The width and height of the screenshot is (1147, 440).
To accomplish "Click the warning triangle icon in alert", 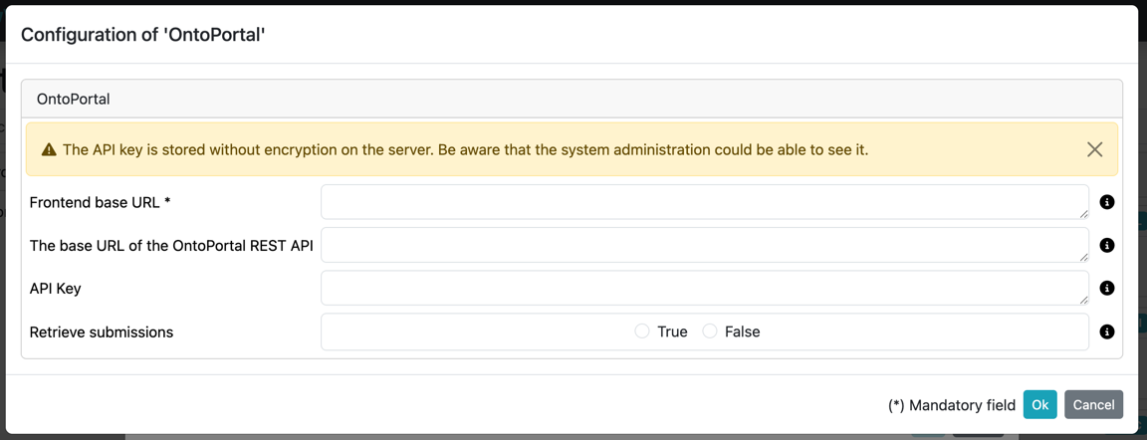I will (x=49, y=150).
